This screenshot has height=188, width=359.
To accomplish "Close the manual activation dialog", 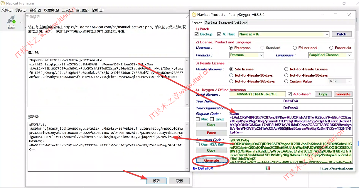I will pos(187,17).
